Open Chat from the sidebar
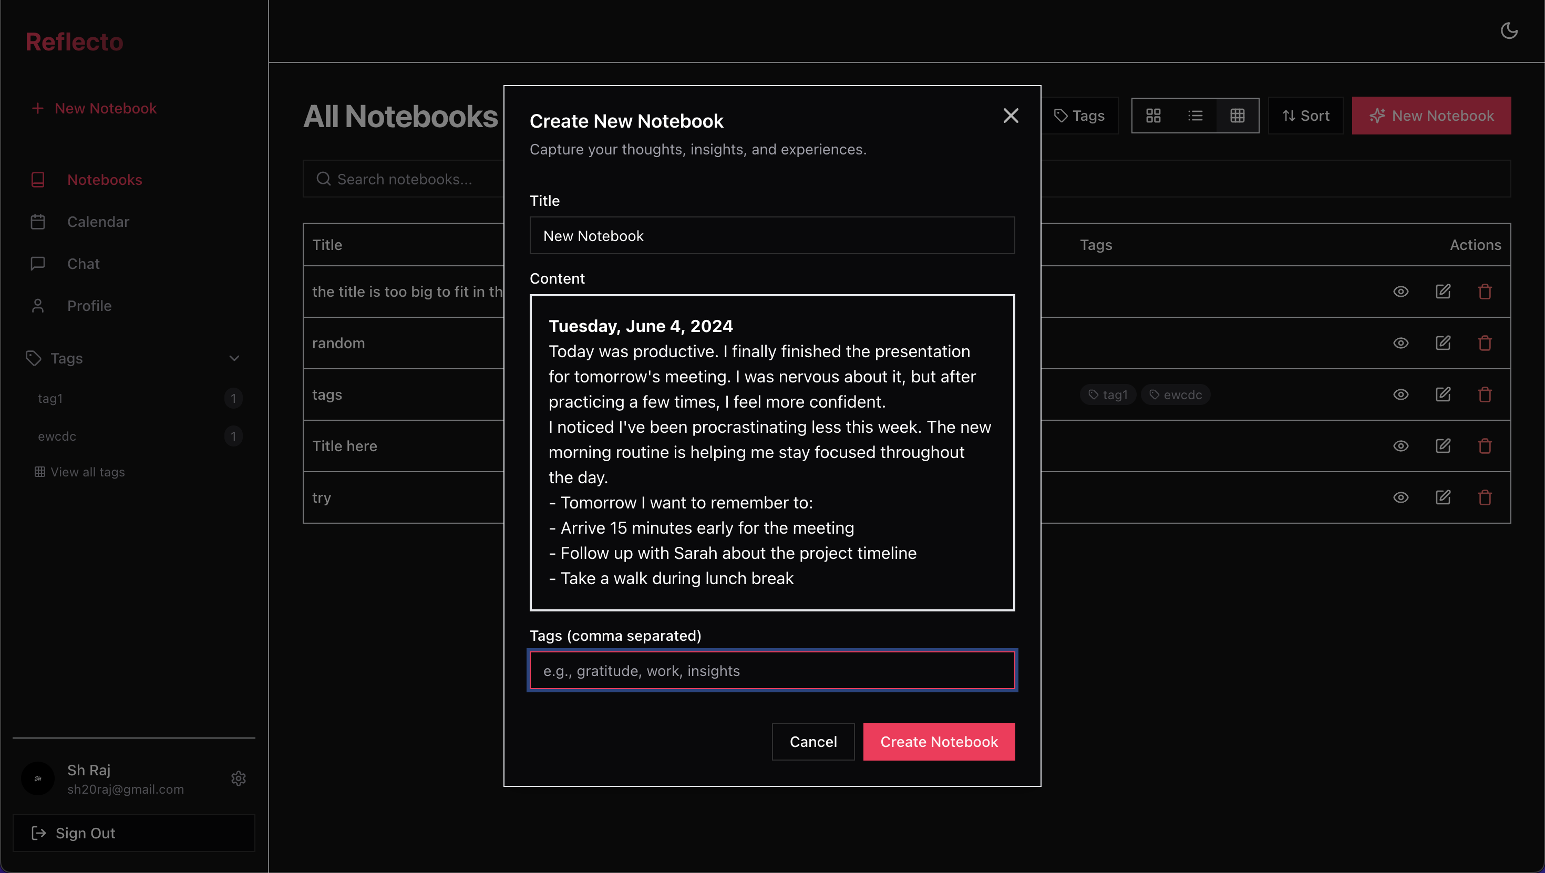1545x873 pixels. coord(83,264)
